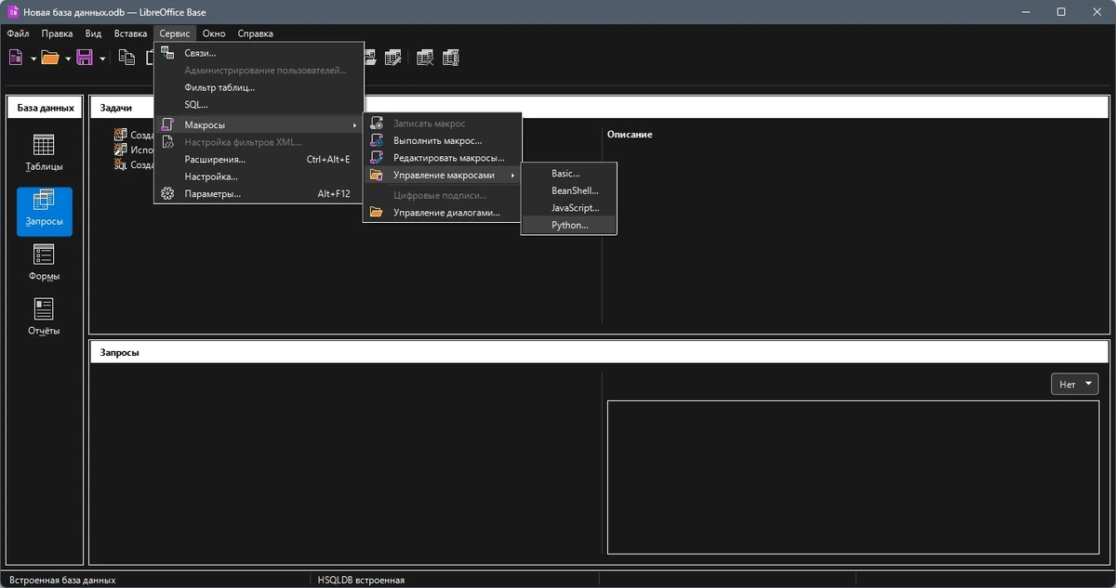Select JavaScript... macro organizer
Image resolution: width=1116 pixels, height=588 pixels.
coord(568,208)
